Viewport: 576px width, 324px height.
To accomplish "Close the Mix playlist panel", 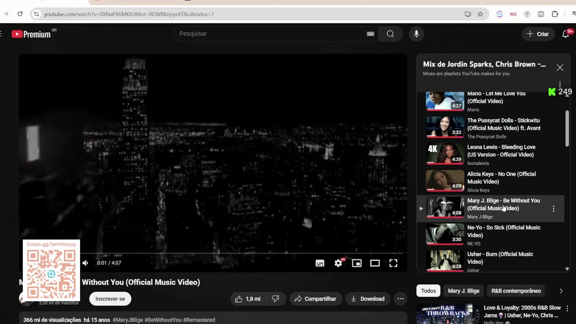I will (560, 67).
